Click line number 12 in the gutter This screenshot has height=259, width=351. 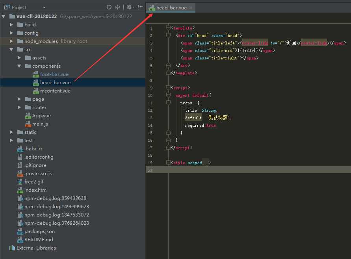[150, 110]
